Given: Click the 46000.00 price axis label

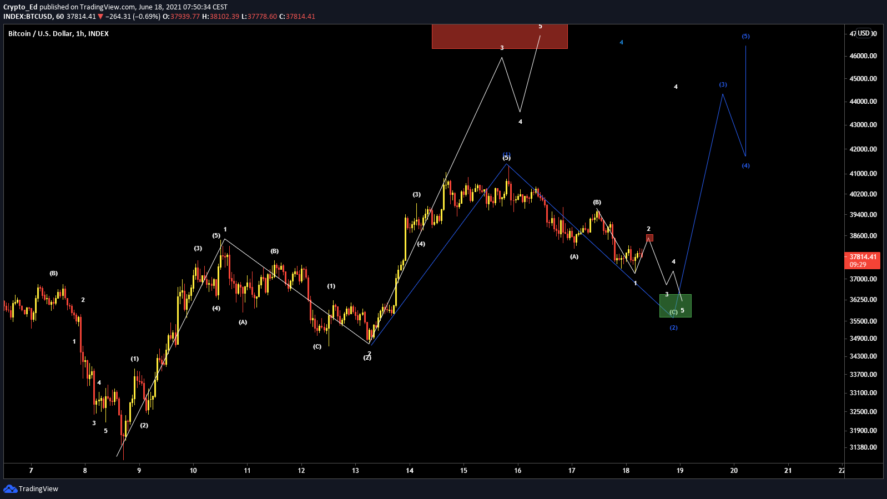Looking at the screenshot, I should click(x=863, y=56).
